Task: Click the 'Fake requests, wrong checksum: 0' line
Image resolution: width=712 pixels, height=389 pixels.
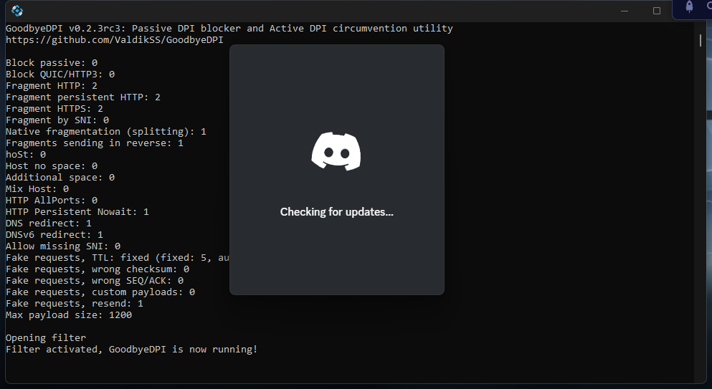Action: (x=98, y=269)
